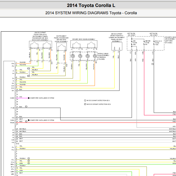Screen dimensions: 176x176
Task: Click the "E1" terminal label
Action: 13,130
